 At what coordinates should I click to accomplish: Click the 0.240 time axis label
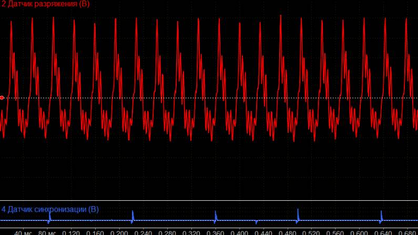143,232
